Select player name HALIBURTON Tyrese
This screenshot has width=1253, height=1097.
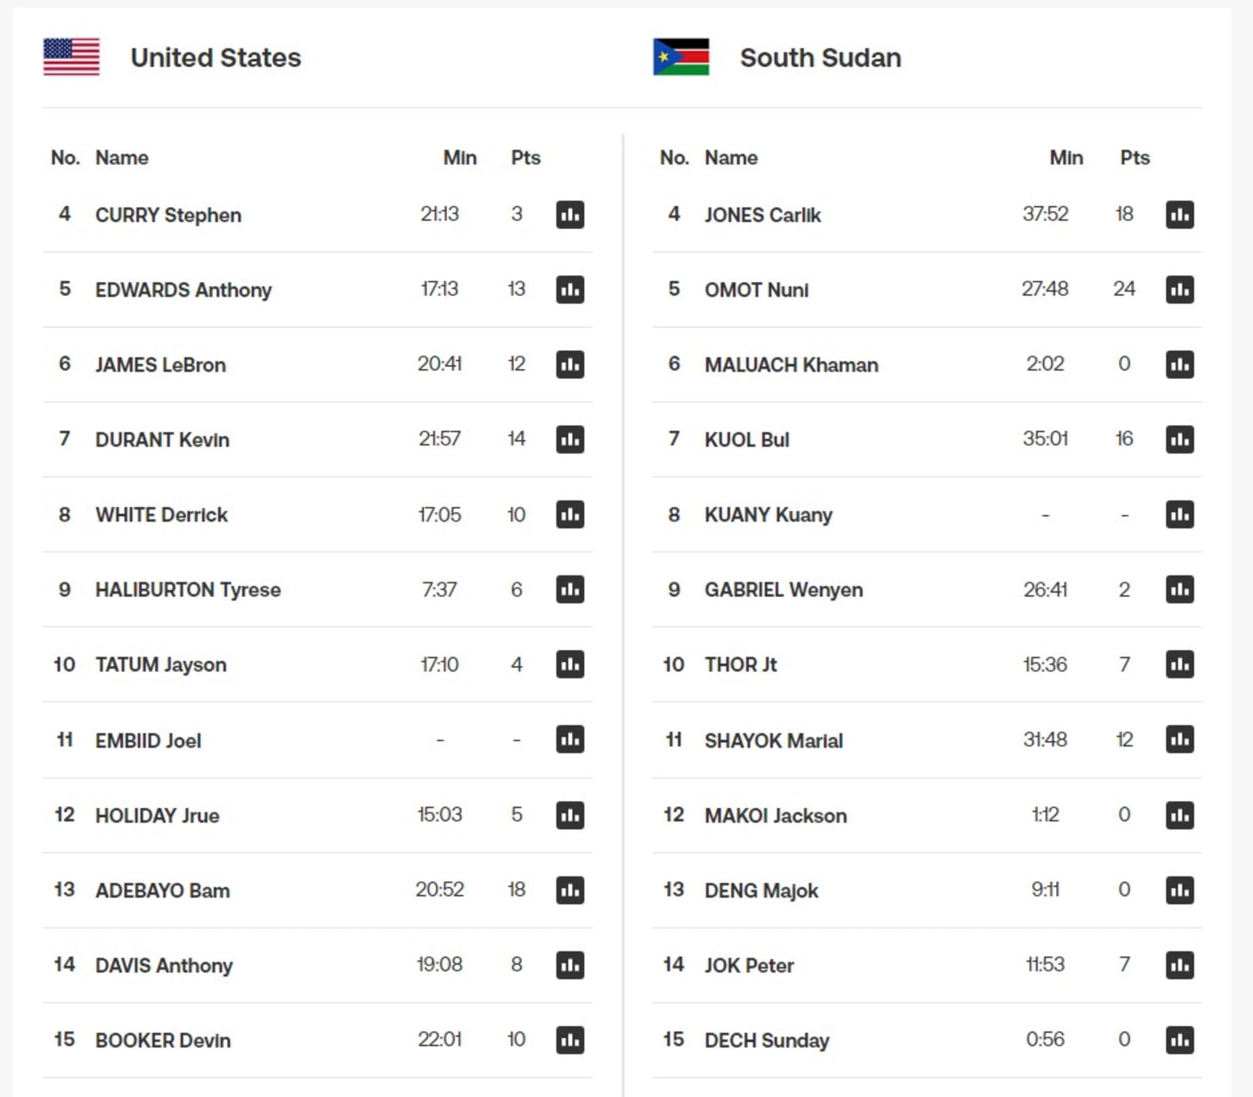click(188, 590)
